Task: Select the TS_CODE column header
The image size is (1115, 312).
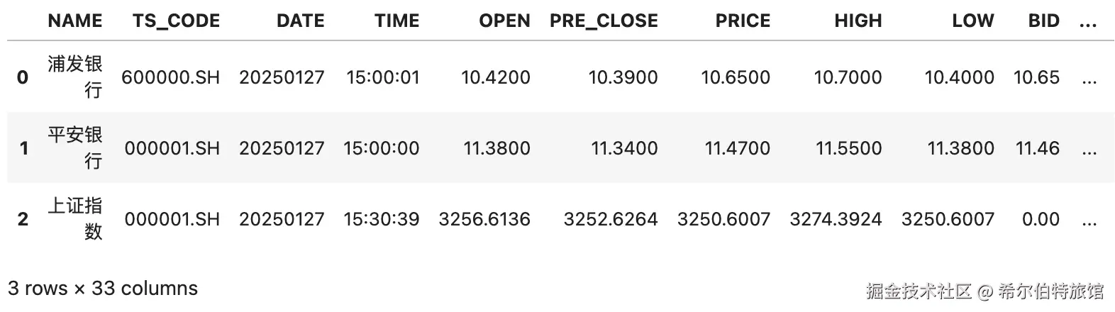Action: pos(176,21)
